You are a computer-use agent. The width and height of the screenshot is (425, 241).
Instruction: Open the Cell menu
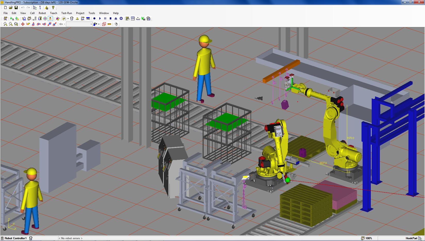32,13
